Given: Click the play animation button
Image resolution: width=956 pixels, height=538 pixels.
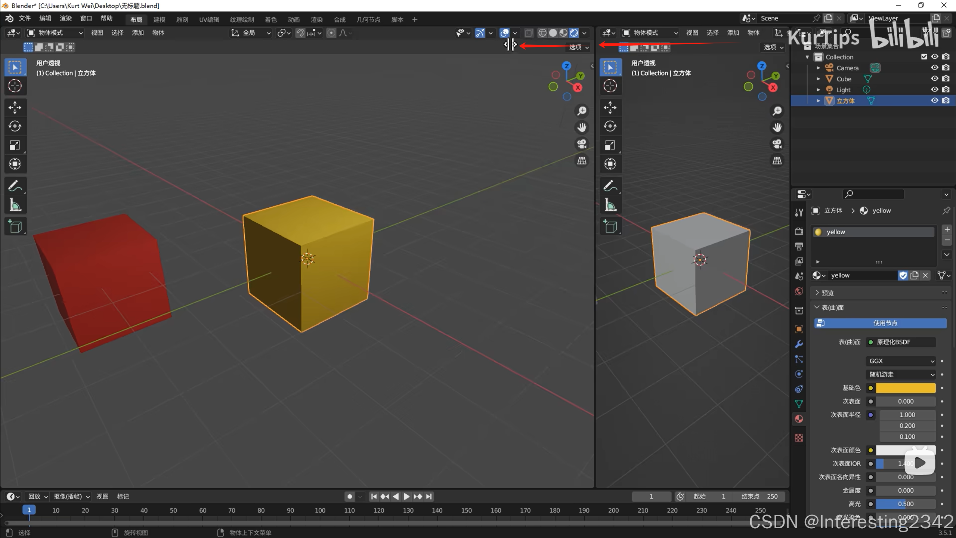Looking at the screenshot, I should pyautogui.click(x=406, y=497).
